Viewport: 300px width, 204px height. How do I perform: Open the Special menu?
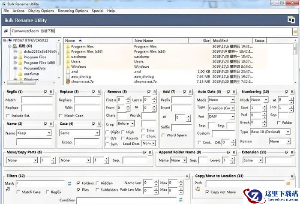pyautogui.click(x=98, y=11)
